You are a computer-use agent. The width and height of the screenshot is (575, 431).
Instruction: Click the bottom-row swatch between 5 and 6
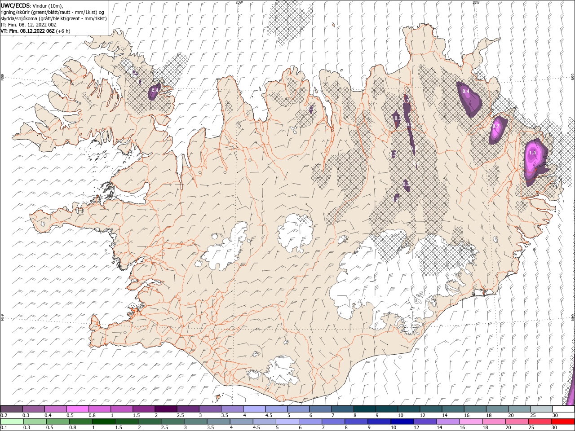(x=287, y=422)
